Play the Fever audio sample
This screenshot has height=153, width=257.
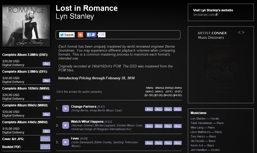click(x=65, y=142)
